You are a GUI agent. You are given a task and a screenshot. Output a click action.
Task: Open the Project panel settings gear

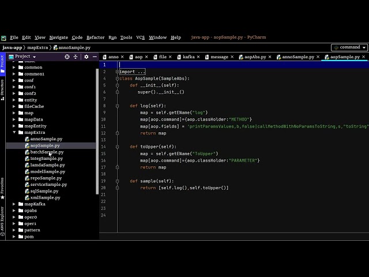tap(86, 57)
